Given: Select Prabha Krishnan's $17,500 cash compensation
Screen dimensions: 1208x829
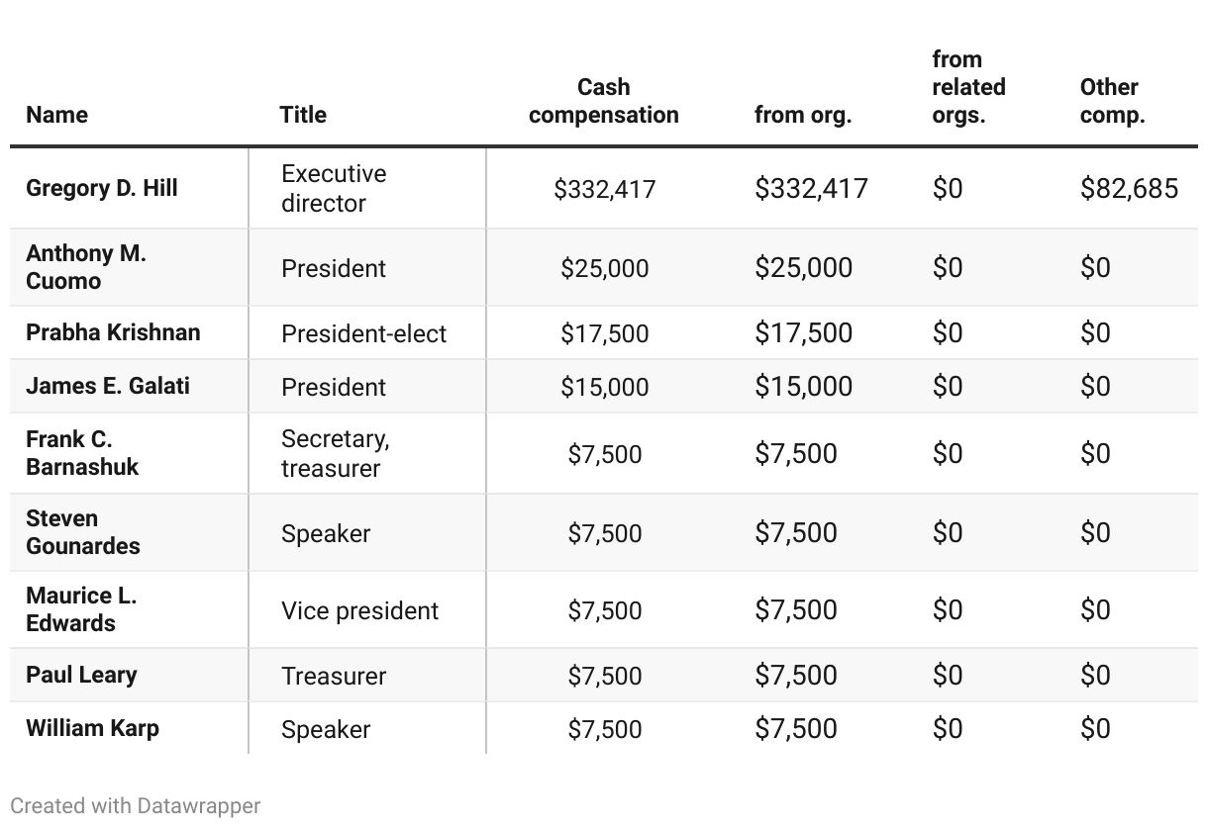Looking at the screenshot, I should pos(604,333).
